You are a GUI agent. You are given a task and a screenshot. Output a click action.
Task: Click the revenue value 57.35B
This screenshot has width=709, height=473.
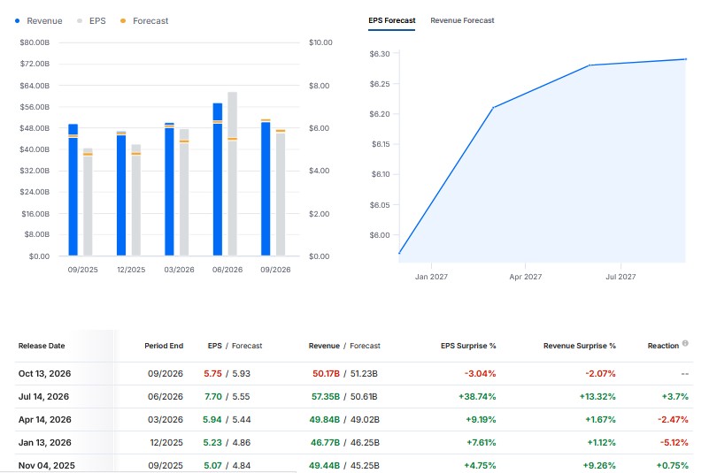(x=326, y=397)
